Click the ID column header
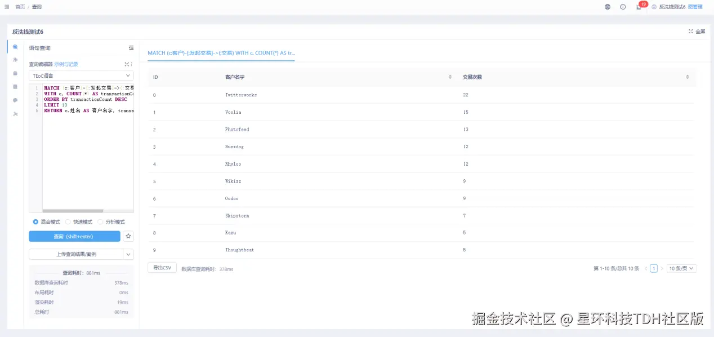714x337 pixels. pyautogui.click(x=155, y=77)
